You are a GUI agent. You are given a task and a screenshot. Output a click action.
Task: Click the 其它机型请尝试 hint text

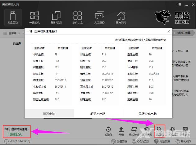pyautogui.click(x=140, y=40)
